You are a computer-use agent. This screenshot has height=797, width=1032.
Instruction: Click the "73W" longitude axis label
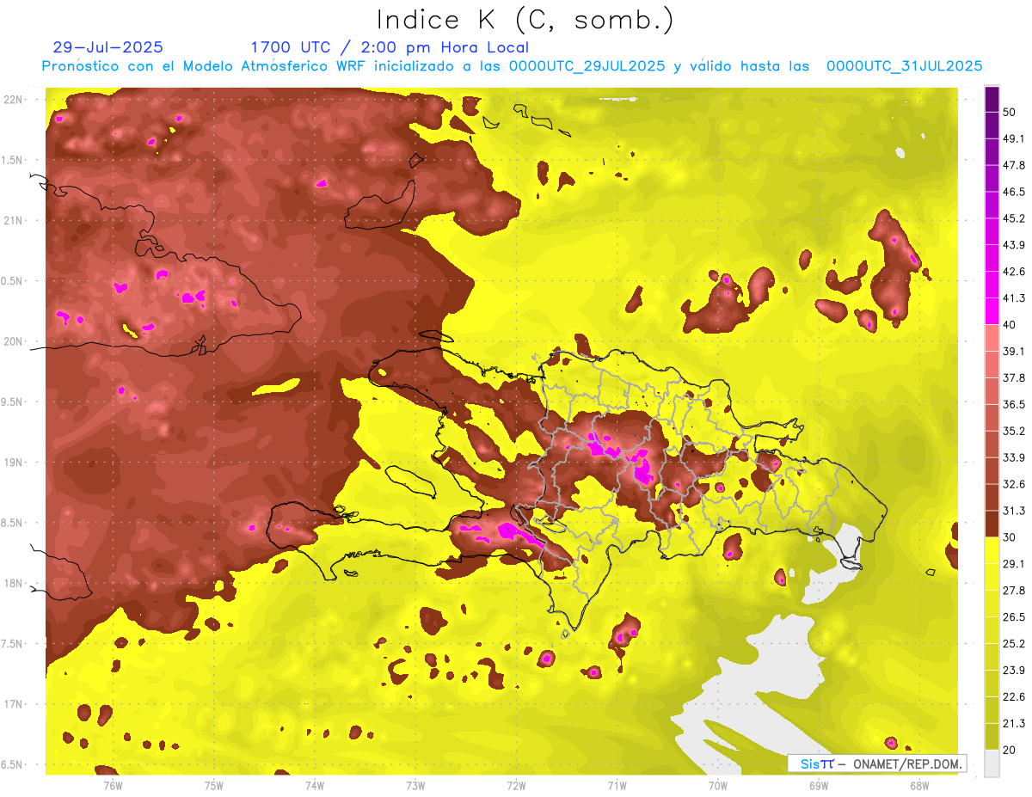pos(415,785)
